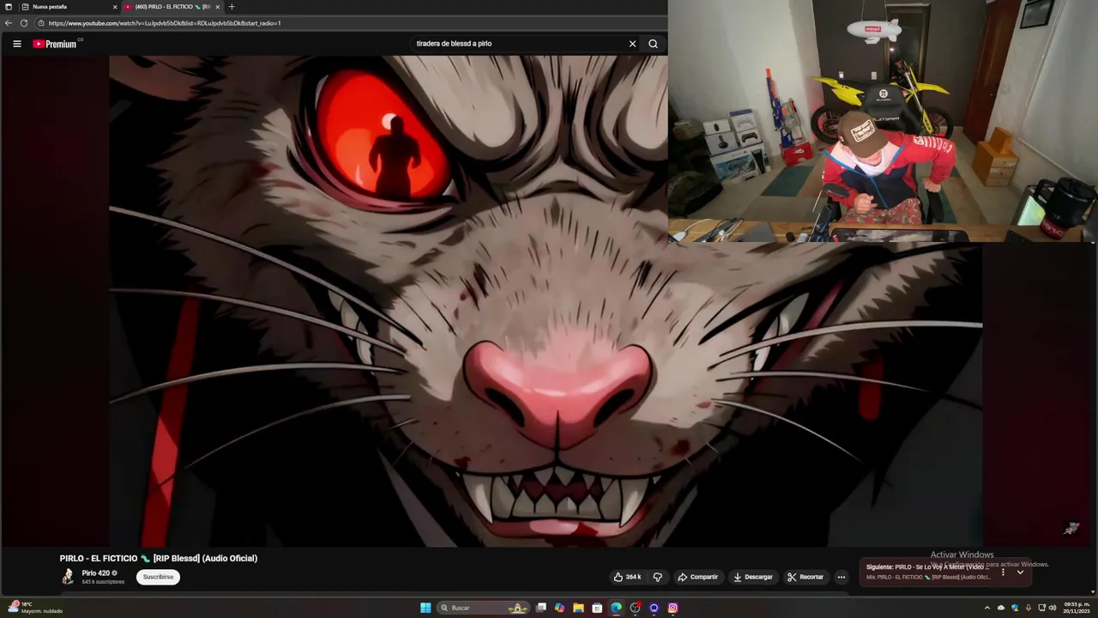This screenshot has height=618, width=1098.
Task: Share the video via Compartir
Action: click(x=697, y=577)
